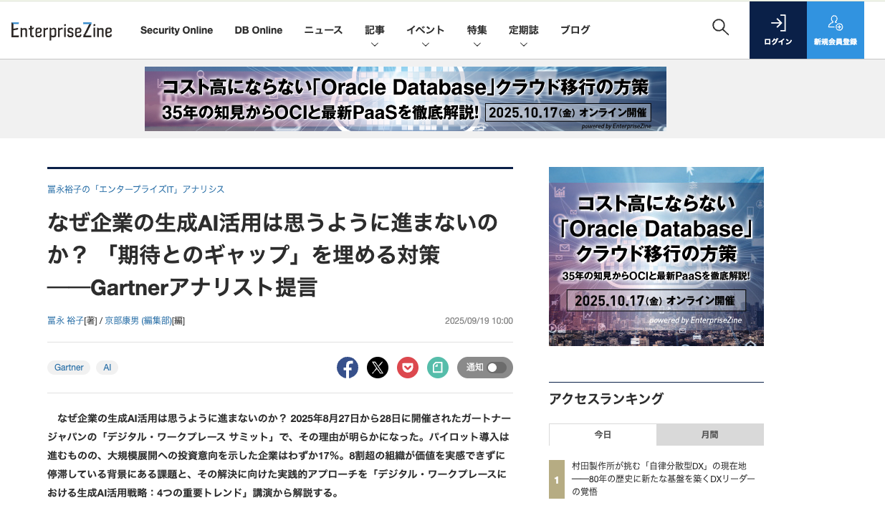Select the 今日 ranking tab
Screen dimensions: 885x508
point(603,435)
